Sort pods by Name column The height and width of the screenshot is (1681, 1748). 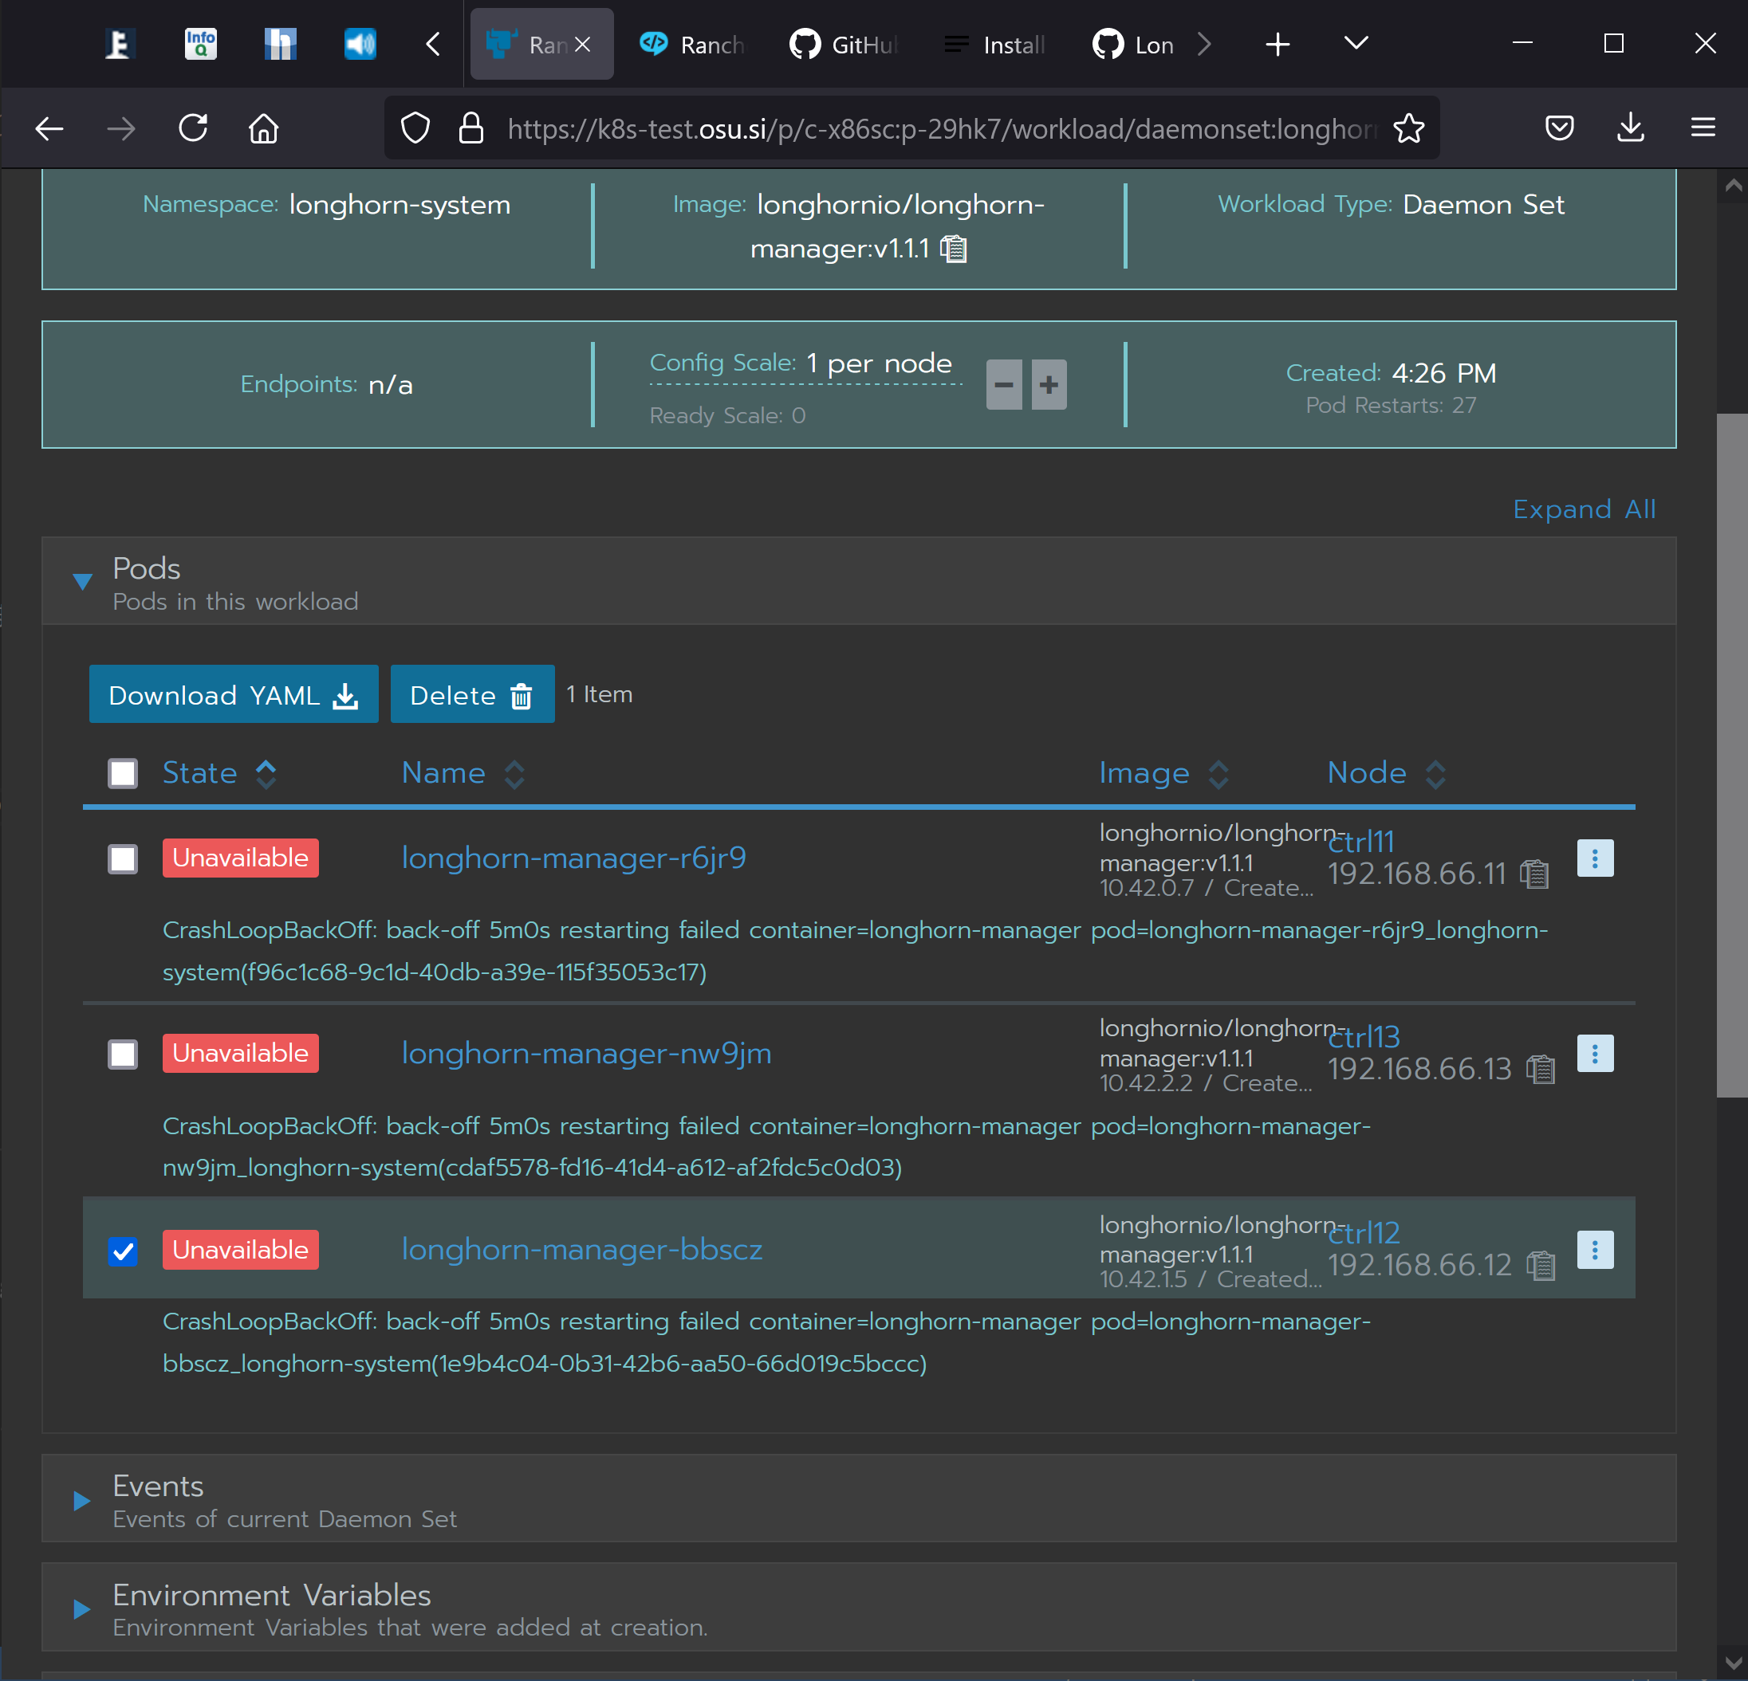(x=463, y=773)
